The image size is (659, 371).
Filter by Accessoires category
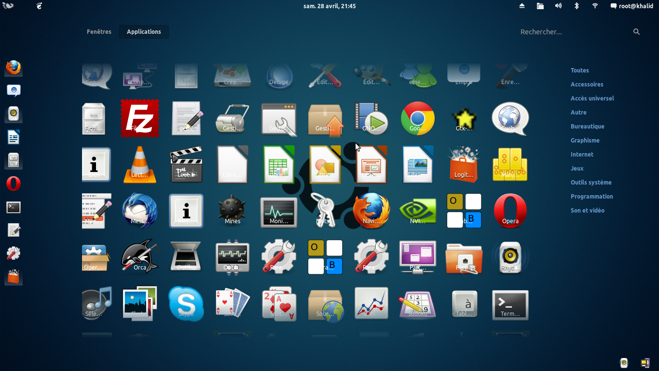[587, 84]
